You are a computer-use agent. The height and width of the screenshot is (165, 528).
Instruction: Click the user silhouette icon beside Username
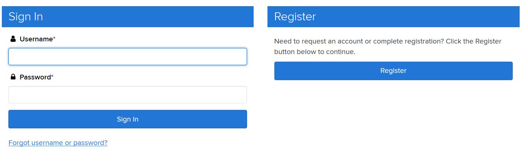pyautogui.click(x=13, y=39)
